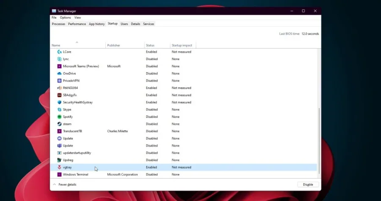The image size is (381, 201).
Task: Switch to the App history tab
Action: coord(97,24)
